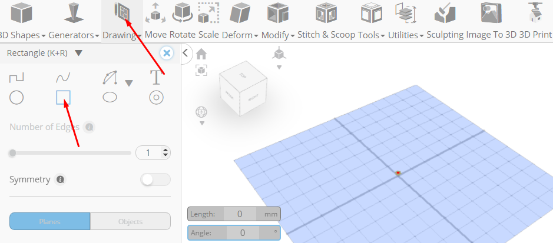Screen dimensions: 553x243
Task: Reset view with the Home icon
Action: (x=201, y=54)
